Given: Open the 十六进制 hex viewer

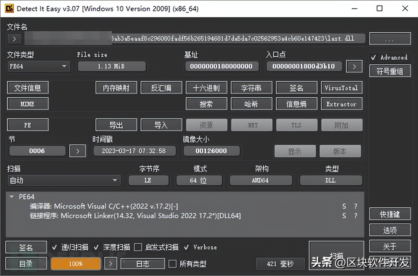Looking at the screenshot, I should point(206,87).
